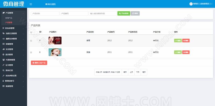The image size is (215, 106).
Task: Expand the 发货管理 chevron
Action: point(23,50)
